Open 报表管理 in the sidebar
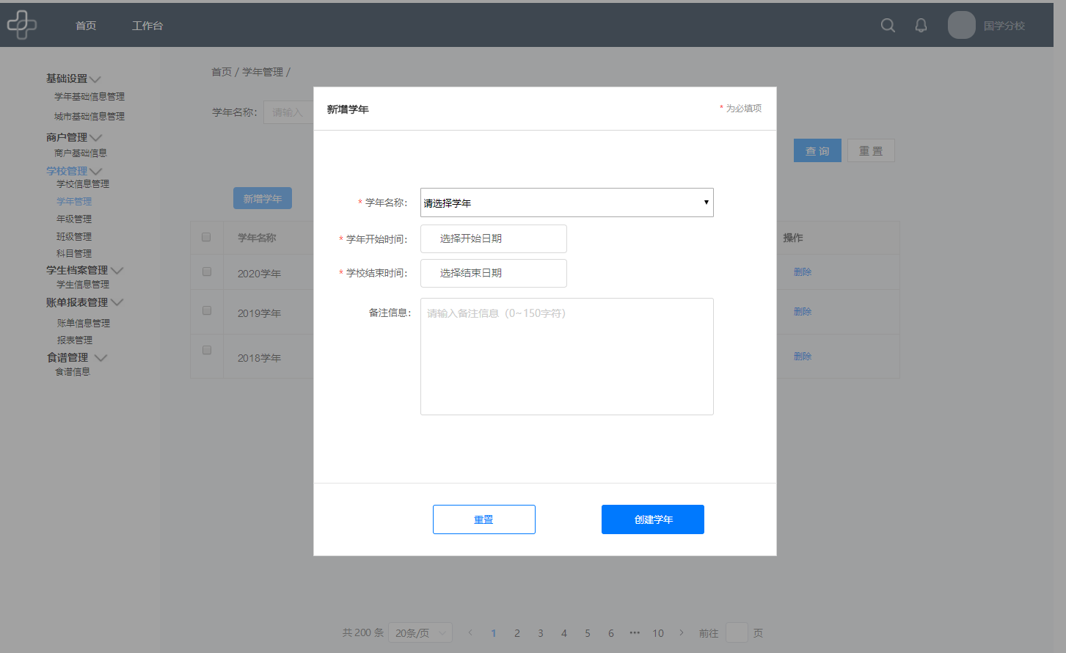This screenshot has height=653, width=1066. (x=75, y=340)
